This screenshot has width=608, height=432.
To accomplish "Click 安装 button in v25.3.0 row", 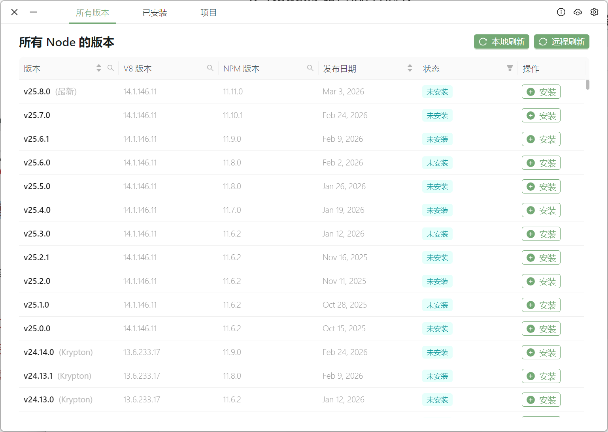I will pos(541,234).
